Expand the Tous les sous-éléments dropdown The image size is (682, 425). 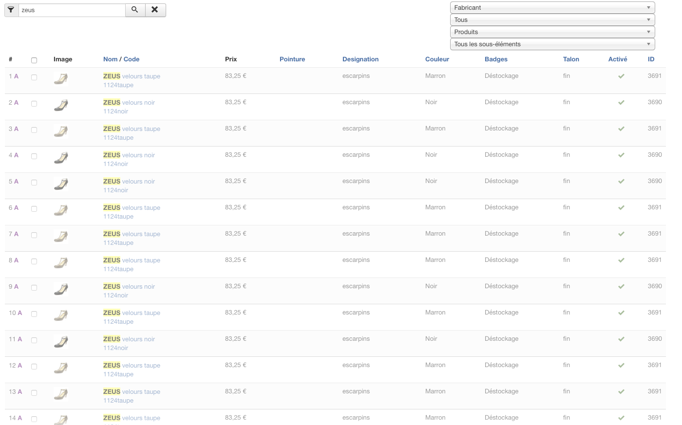(552, 44)
